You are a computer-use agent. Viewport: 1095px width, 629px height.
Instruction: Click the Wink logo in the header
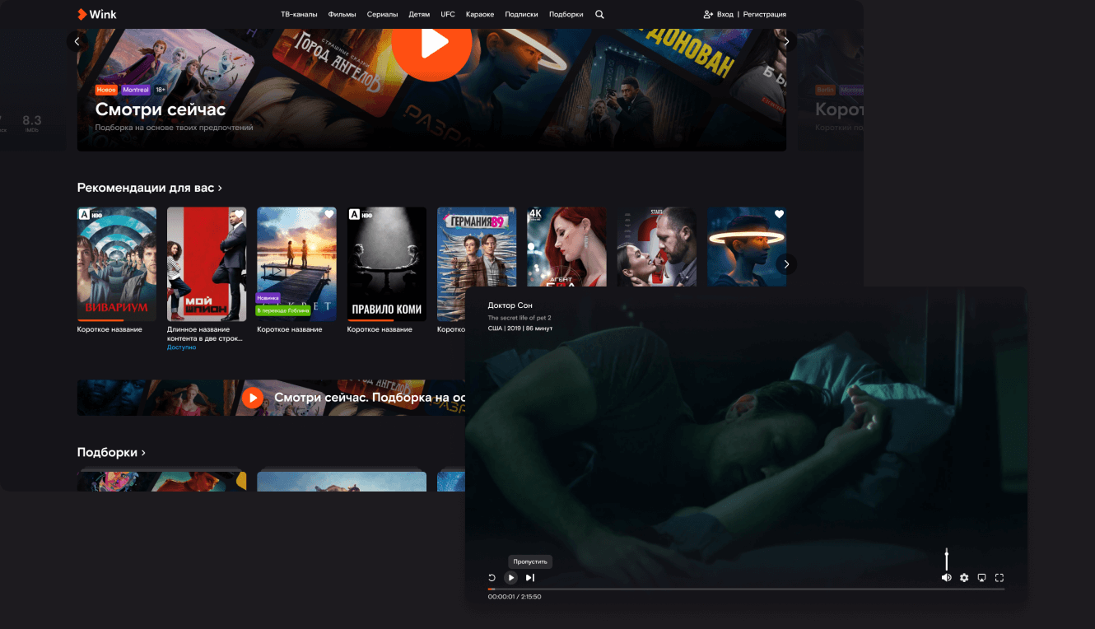pos(96,14)
